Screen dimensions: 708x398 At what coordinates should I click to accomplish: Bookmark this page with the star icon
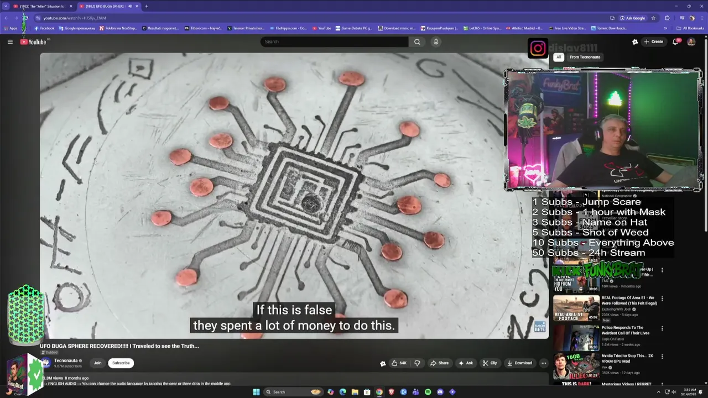pos(653,18)
